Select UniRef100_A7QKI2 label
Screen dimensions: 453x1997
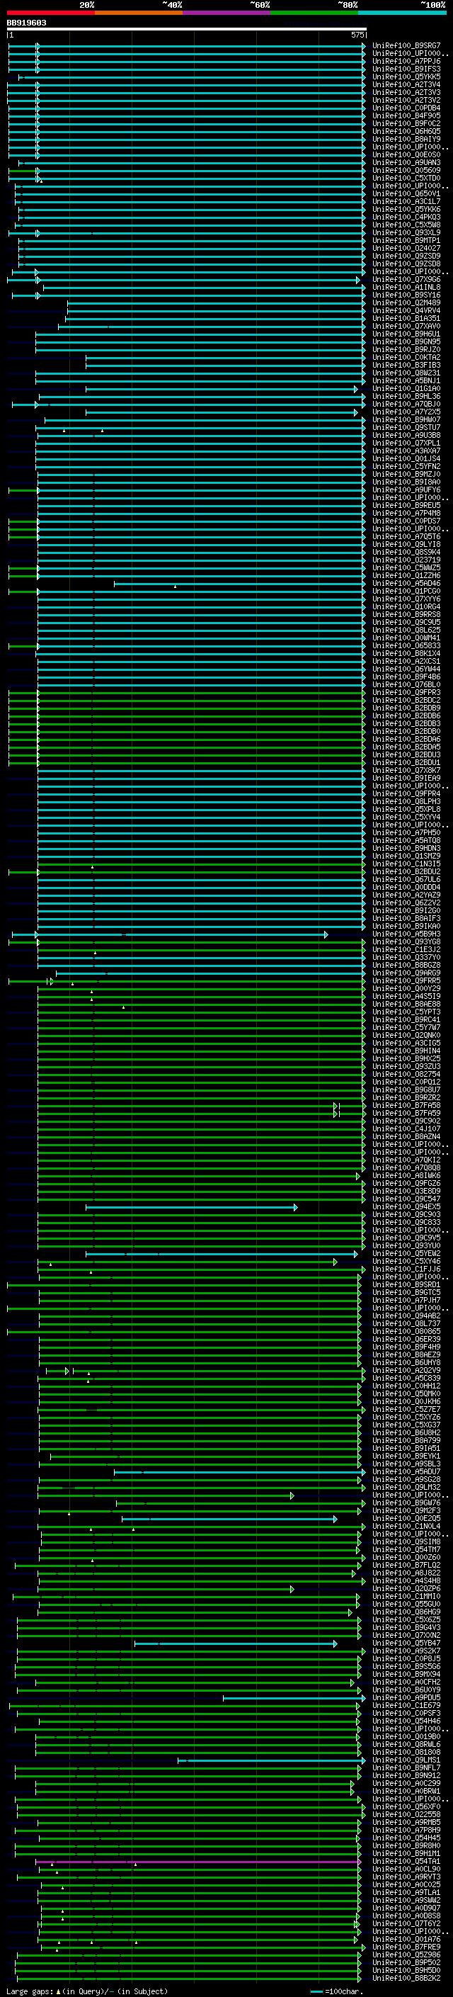(x=406, y=1160)
